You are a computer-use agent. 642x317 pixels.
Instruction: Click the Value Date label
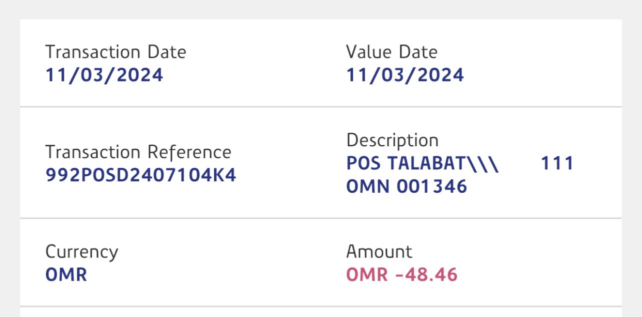tap(391, 52)
